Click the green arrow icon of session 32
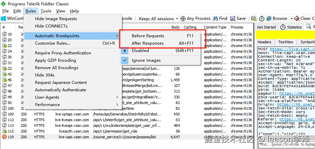315x149 pixels. click(x=4, y=68)
